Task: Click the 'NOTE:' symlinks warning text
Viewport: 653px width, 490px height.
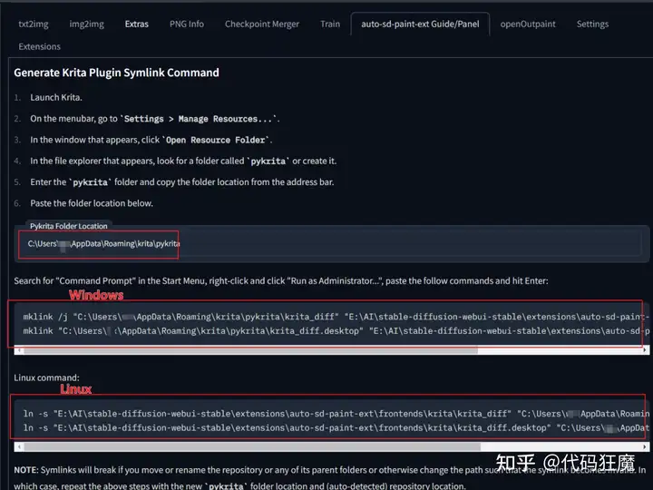Action: 330,477
